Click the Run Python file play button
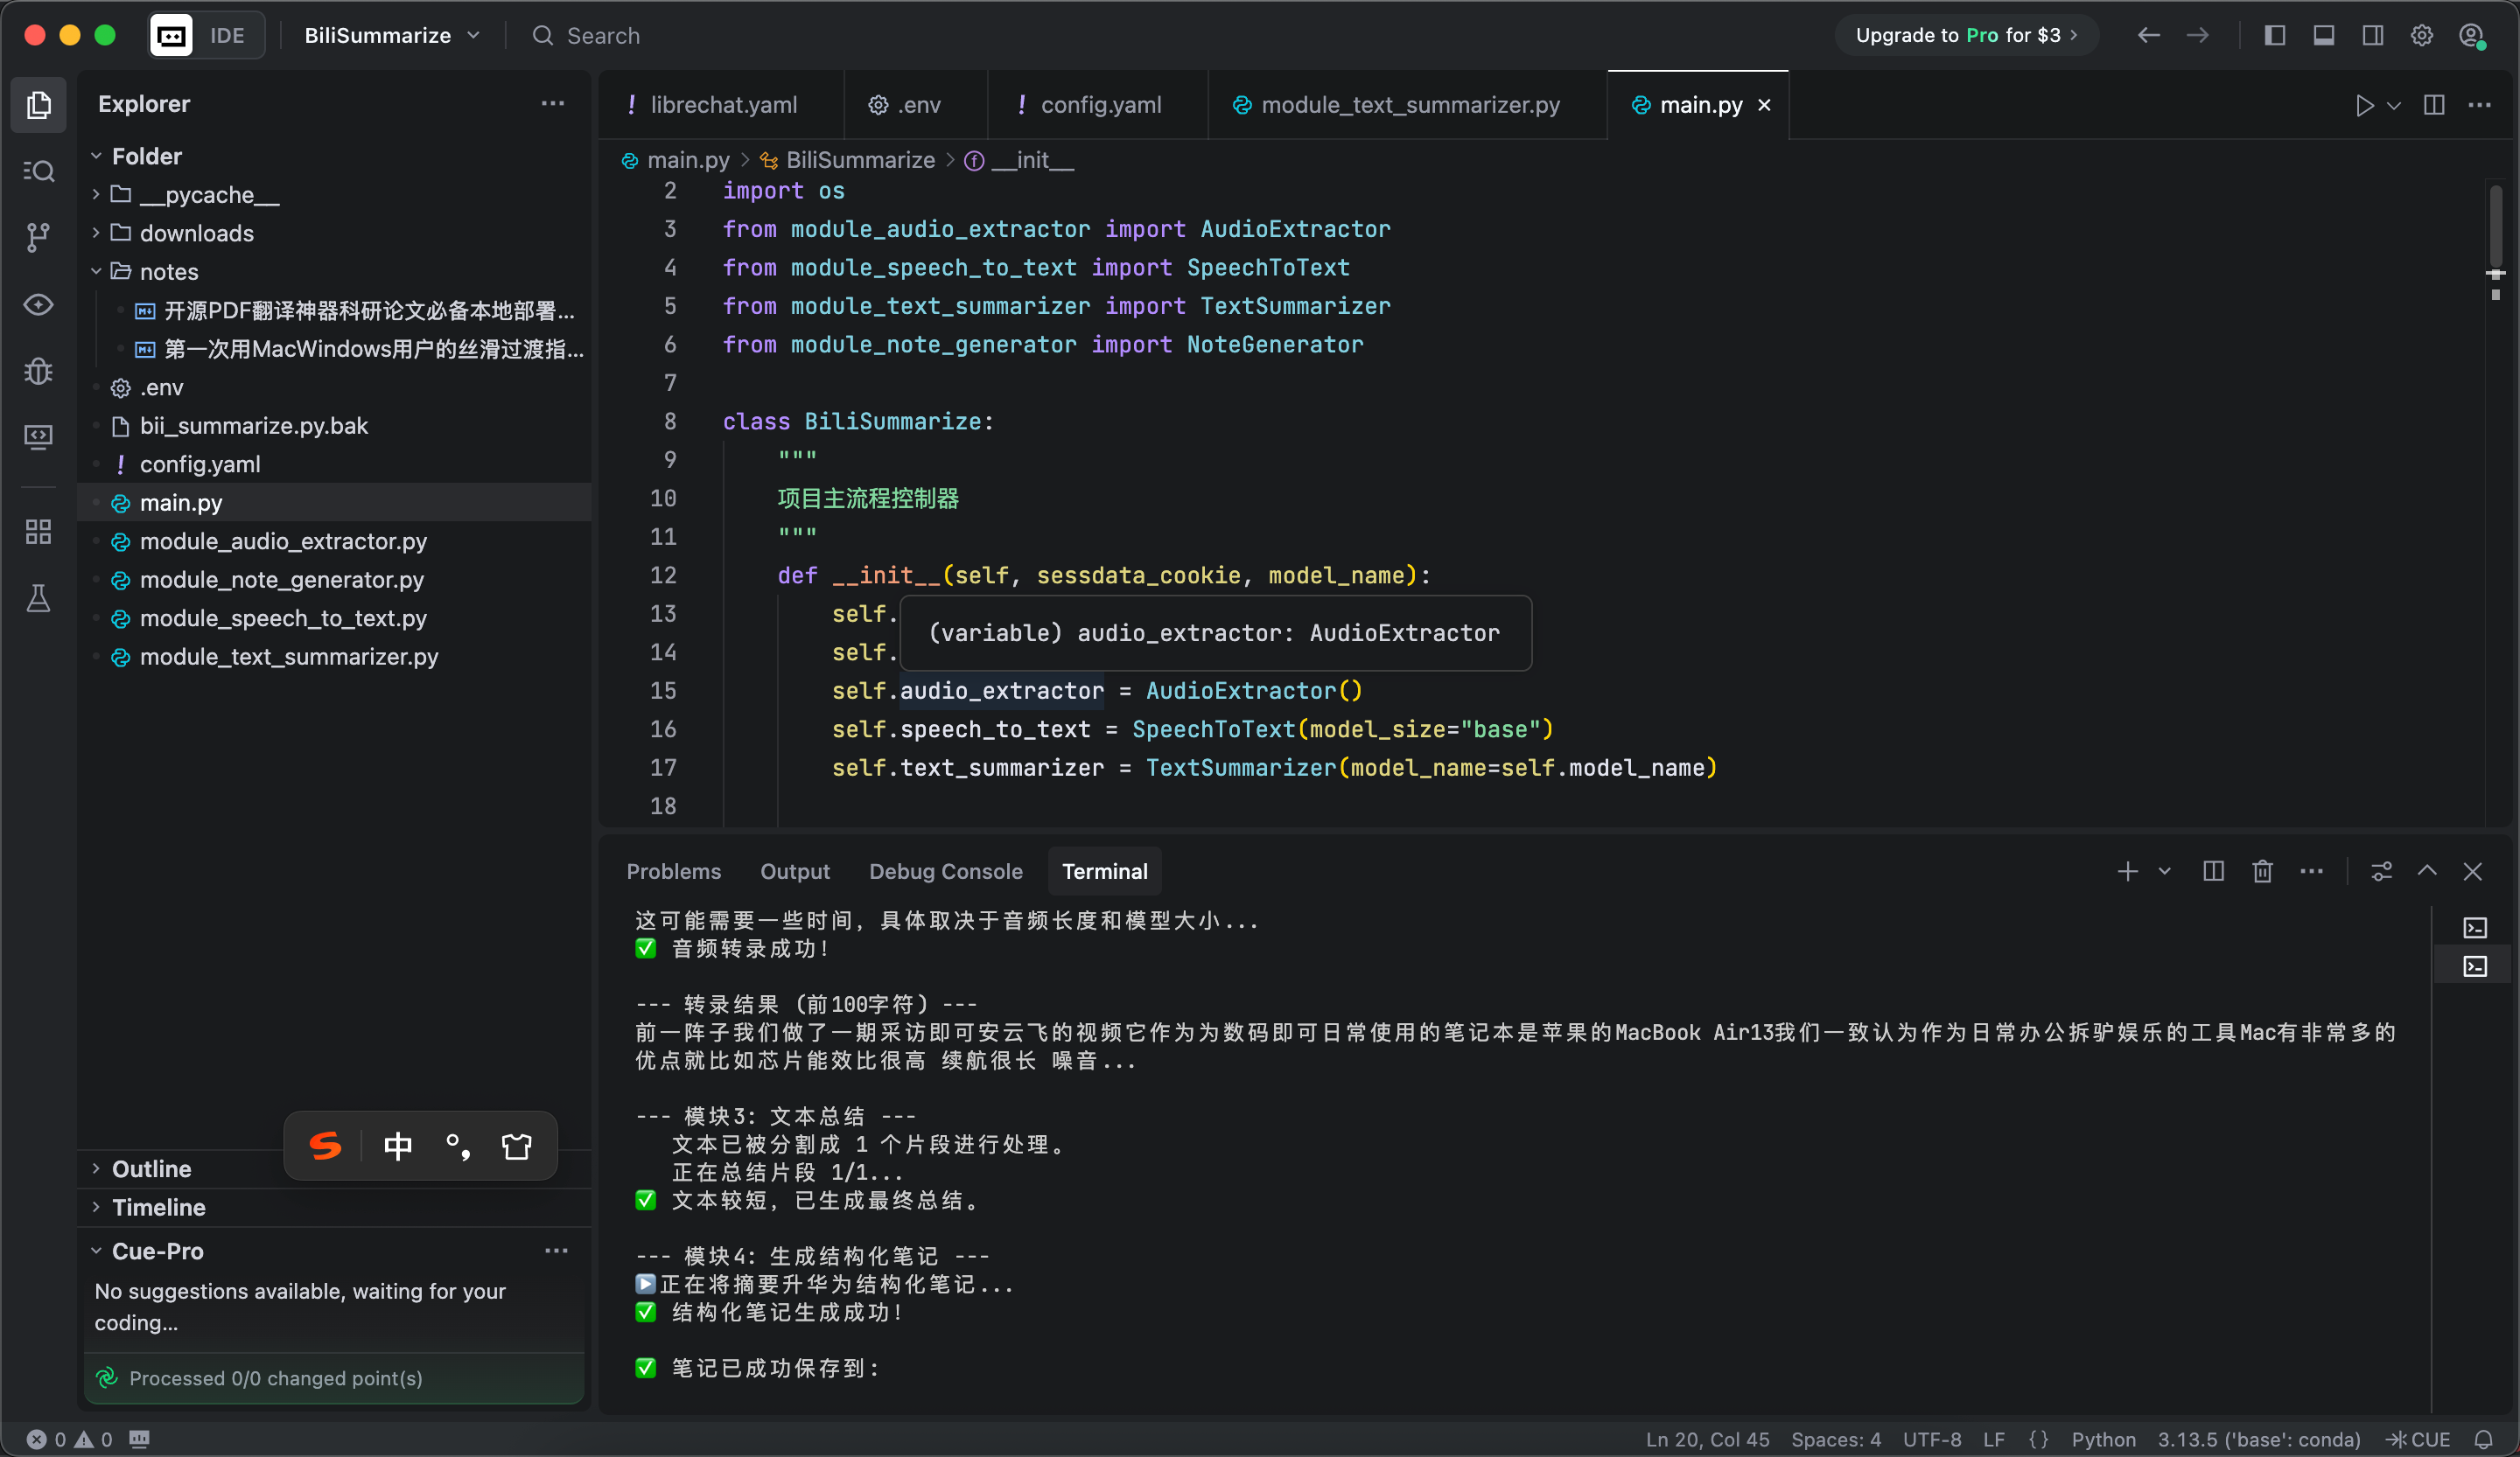 [x=2364, y=105]
